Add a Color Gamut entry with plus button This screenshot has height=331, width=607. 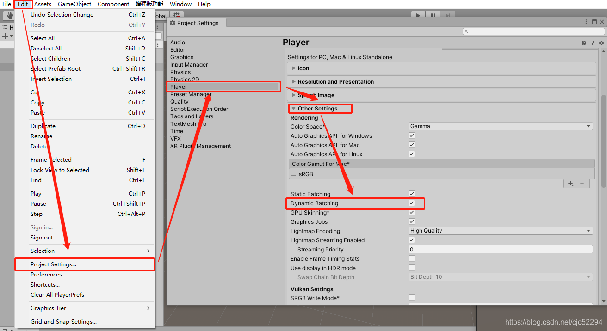point(571,184)
